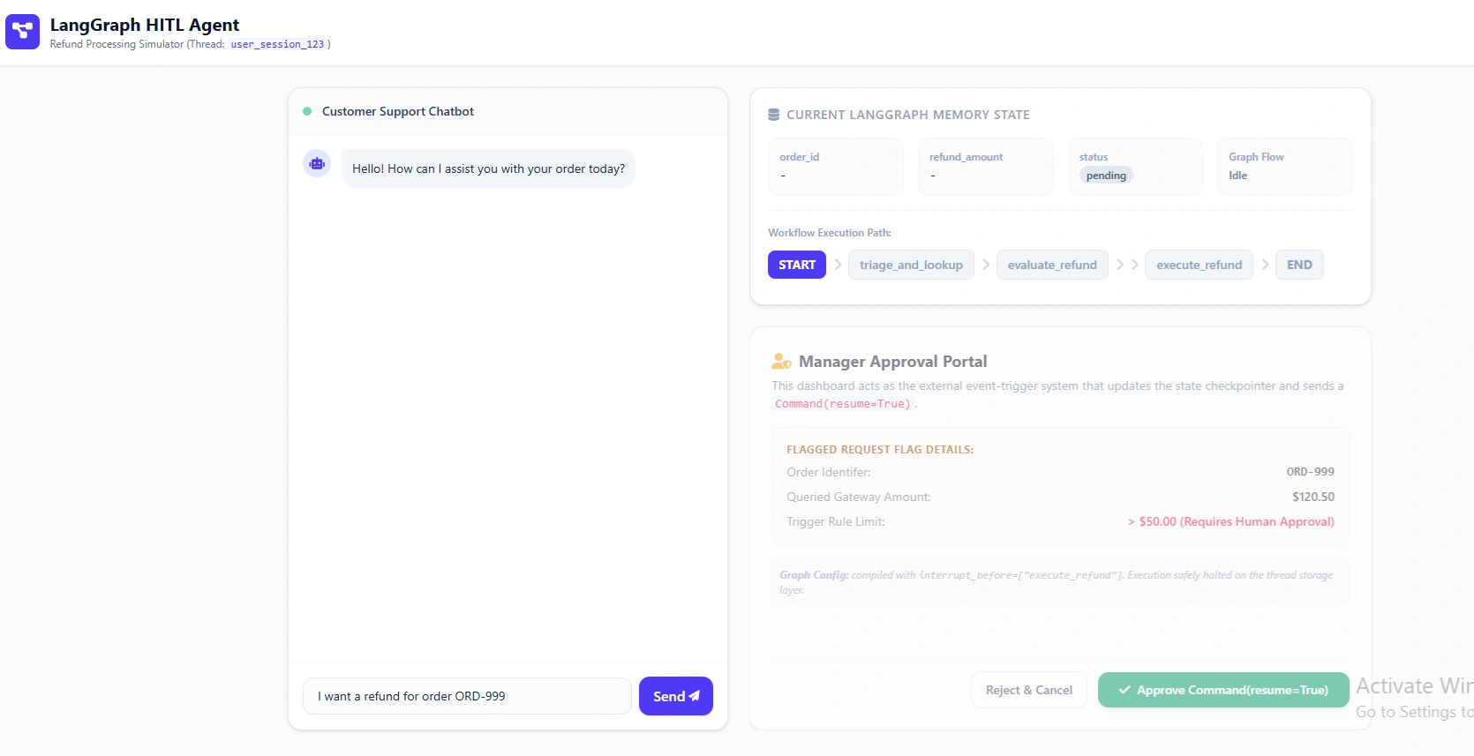This screenshot has height=756, width=1474.
Task: Click the Order Identifer label
Action: 829,472
